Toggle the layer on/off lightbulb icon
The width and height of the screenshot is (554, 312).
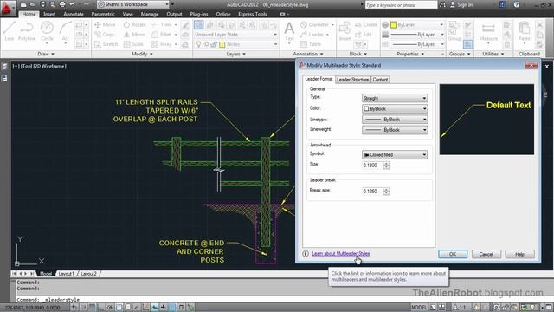tap(198, 44)
